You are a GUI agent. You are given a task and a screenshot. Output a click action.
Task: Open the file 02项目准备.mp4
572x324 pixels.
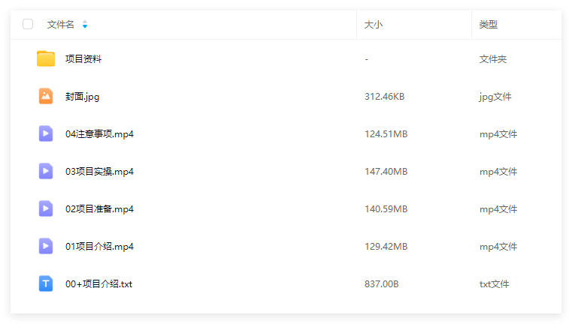click(x=99, y=209)
